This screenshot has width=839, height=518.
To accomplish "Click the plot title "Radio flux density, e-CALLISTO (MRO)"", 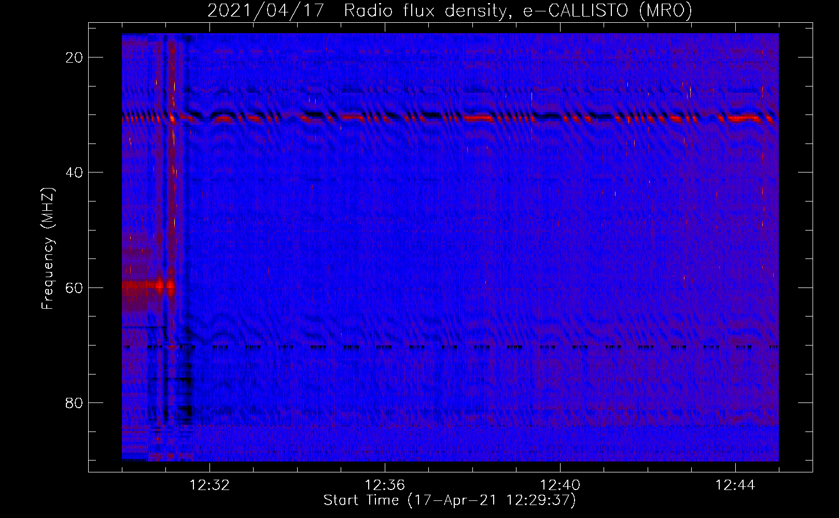I will (518, 10).
